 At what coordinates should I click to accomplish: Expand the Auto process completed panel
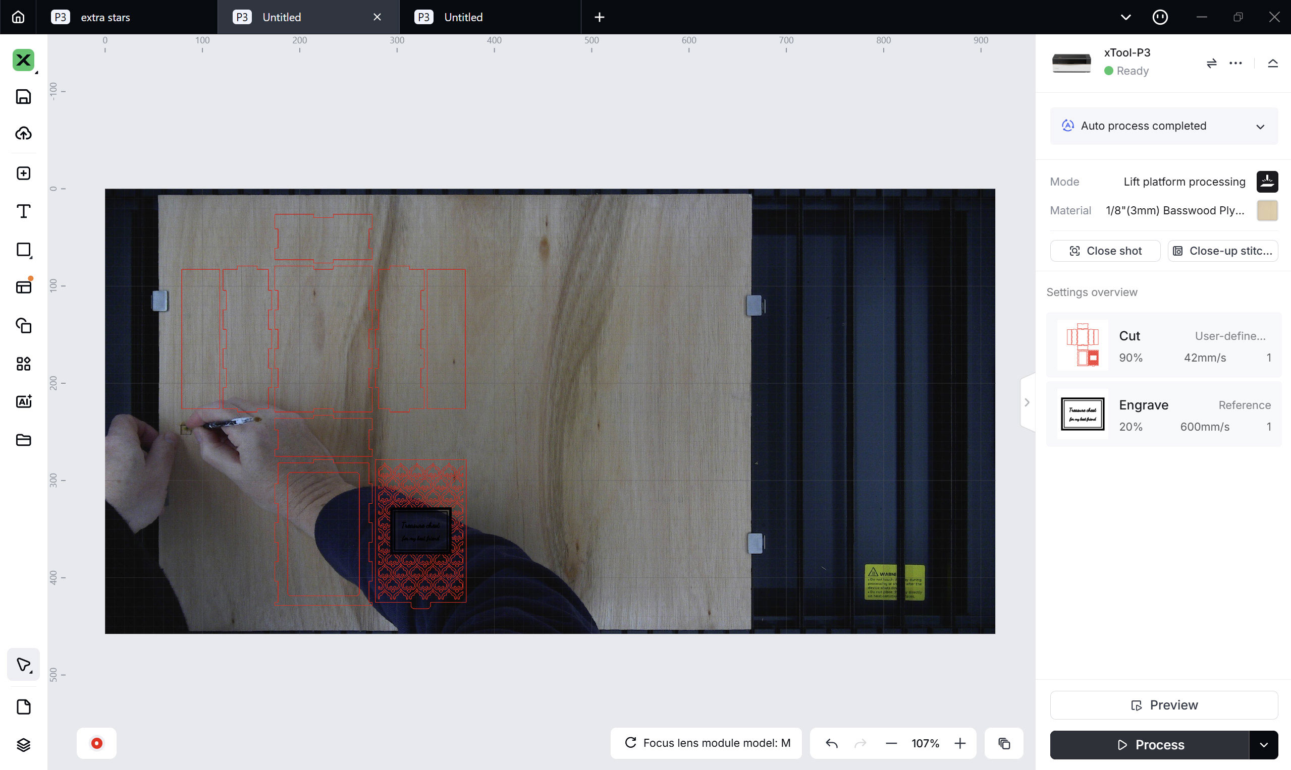[x=1261, y=126]
